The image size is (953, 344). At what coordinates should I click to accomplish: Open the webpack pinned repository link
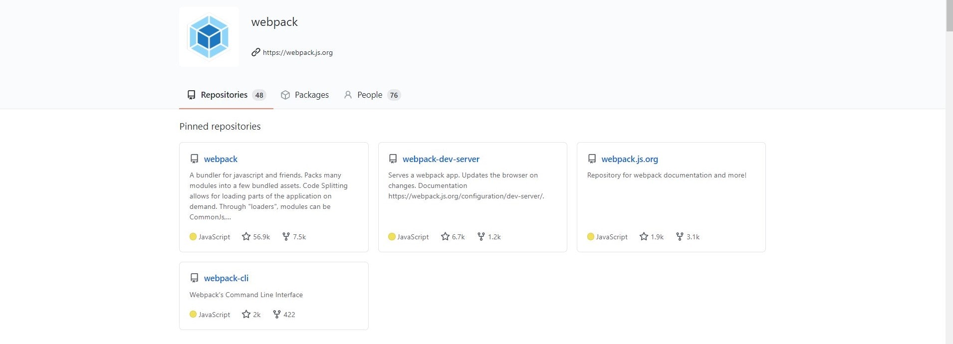point(221,159)
